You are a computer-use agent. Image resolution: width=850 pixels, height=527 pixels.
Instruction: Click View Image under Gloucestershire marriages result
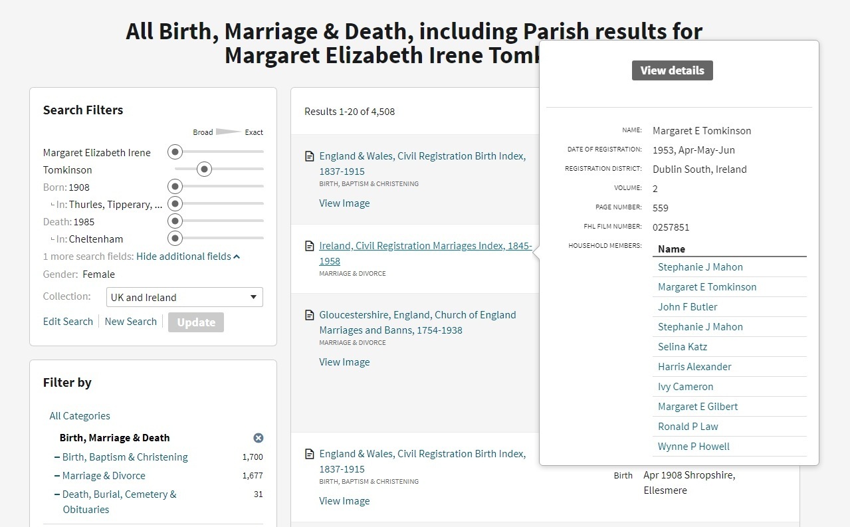344,362
